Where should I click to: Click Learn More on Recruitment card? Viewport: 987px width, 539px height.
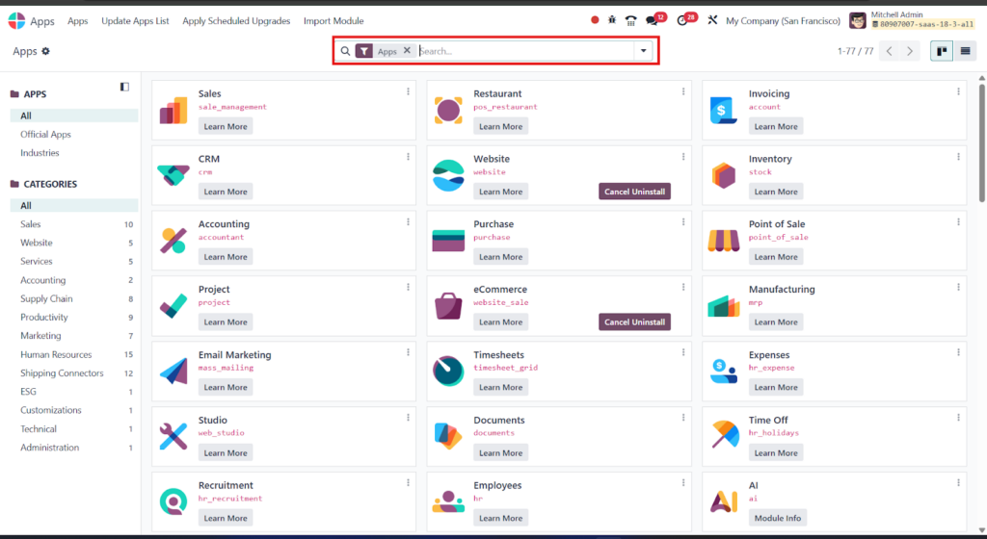[226, 518]
